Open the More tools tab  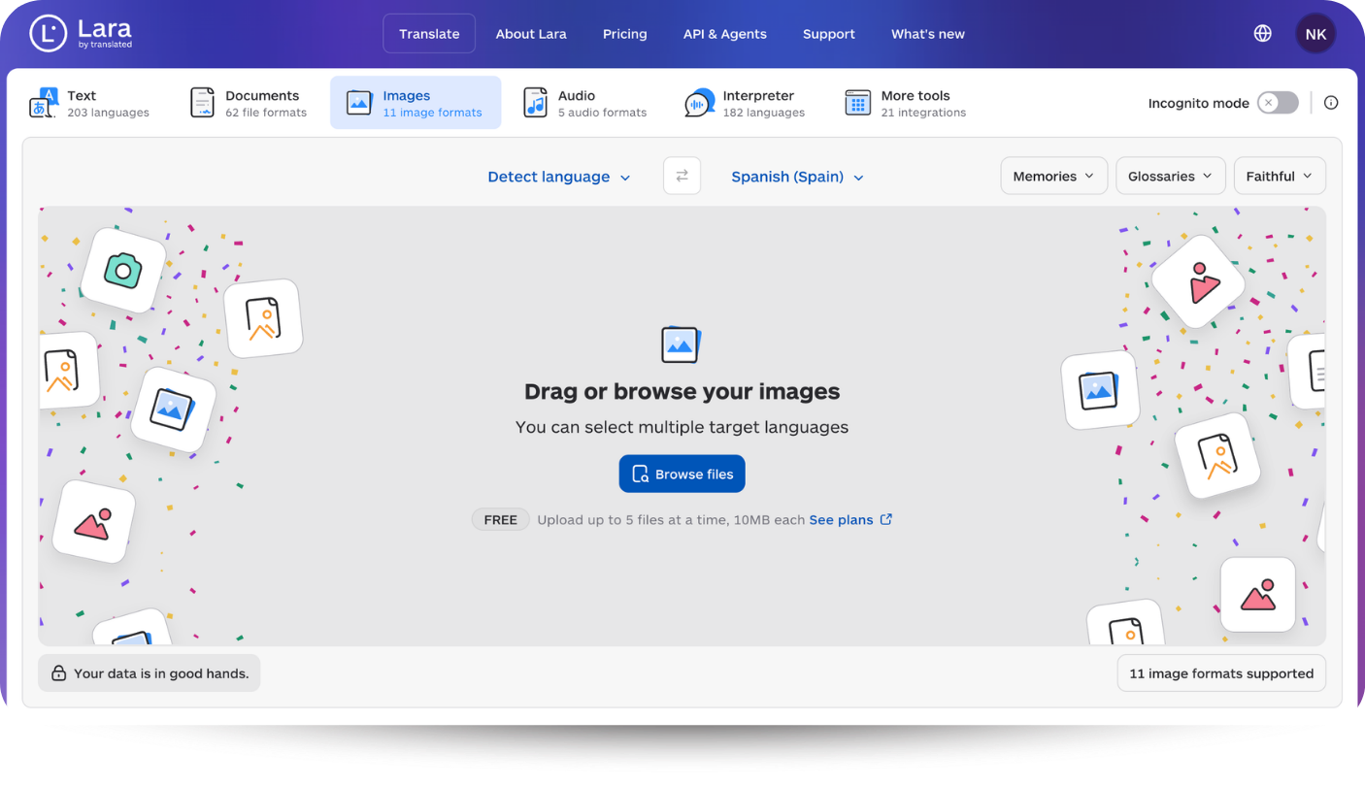[905, 103]
